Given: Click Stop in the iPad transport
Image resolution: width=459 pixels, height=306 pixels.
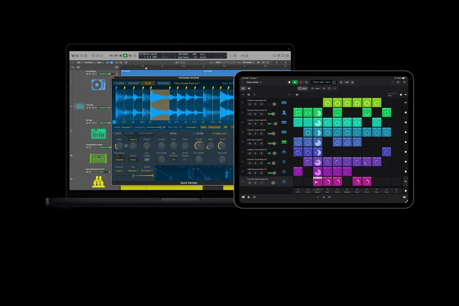Looking at the screenshot, I should 289,82.
